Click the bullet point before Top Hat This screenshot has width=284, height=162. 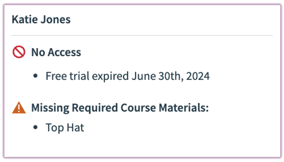[x=36, y=128]
